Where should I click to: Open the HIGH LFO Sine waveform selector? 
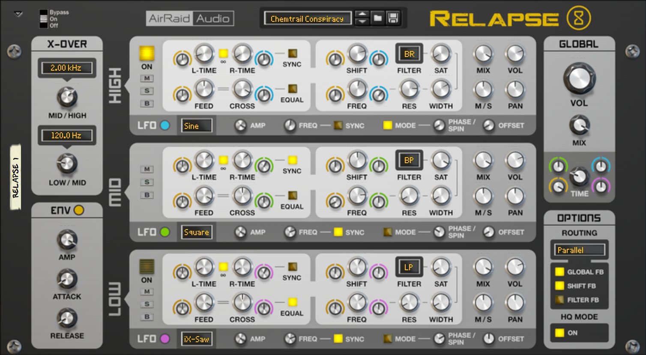pos(197,126)
